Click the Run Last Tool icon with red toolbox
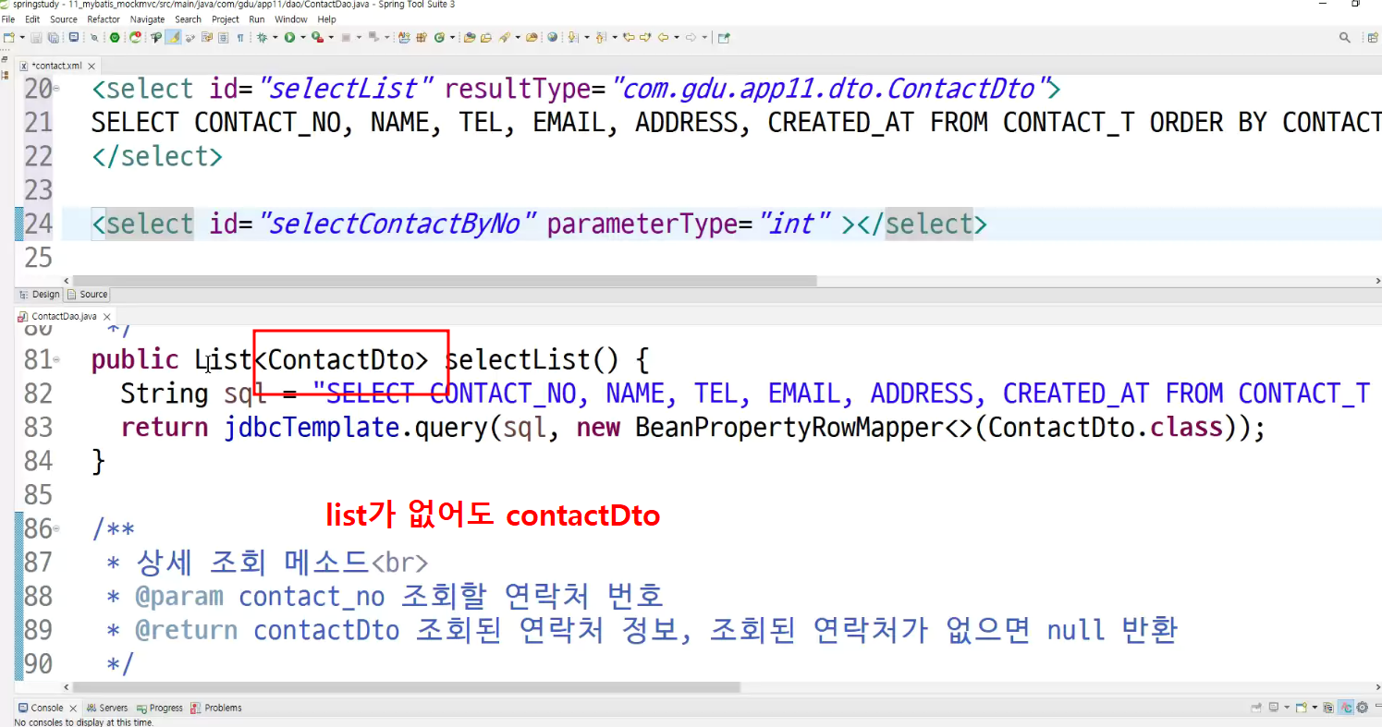Image resolution: width=1382 pixels, height=727 pixels. click(x=317, y=38)
